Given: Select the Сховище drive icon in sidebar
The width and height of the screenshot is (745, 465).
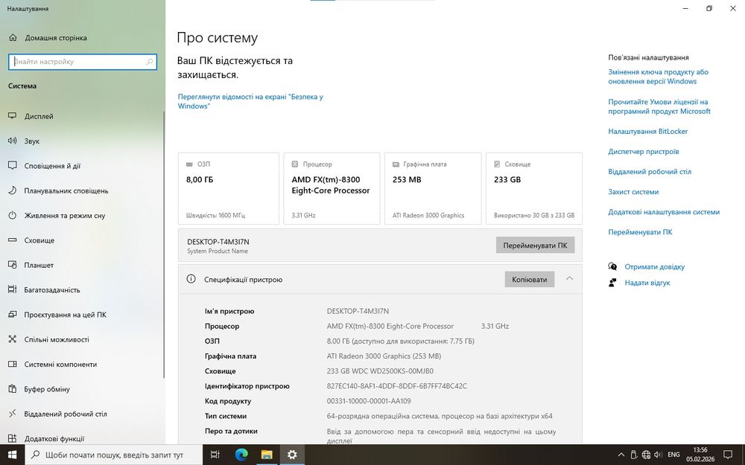Looking at the screenshot, I should coord(13,240).
